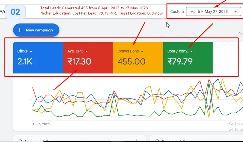Click the Apr 6, 2023 chart axis label
Image resolution: width=243 pixels, height=142 pixels.
[x=41, y=124]
